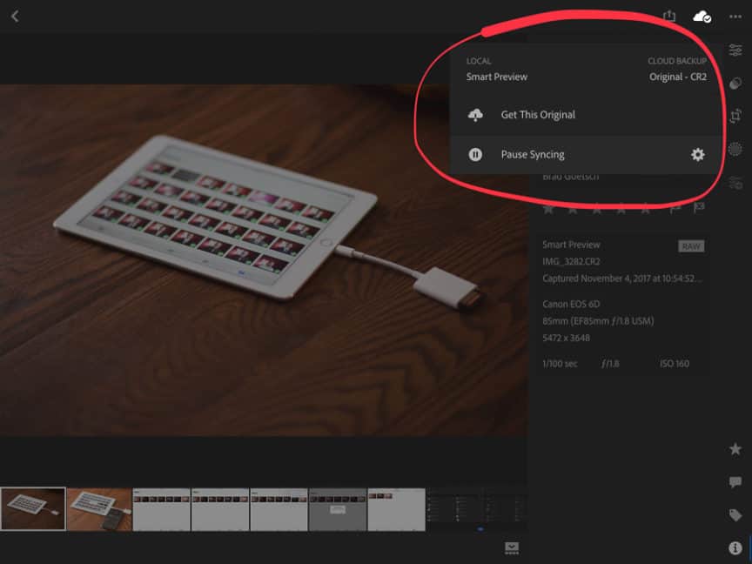Tap the blue sync progress indicator
The image size is (752, 564).
(480, 529)
